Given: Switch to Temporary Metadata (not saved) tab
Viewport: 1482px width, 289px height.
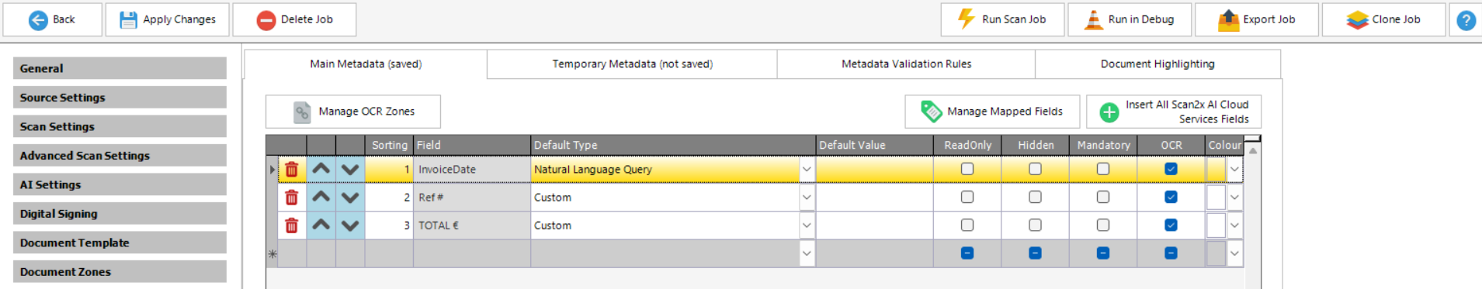Looking at the screenshot, I should point(632,64).
